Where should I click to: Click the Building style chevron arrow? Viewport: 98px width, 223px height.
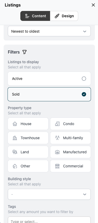(x=85, y=194)
